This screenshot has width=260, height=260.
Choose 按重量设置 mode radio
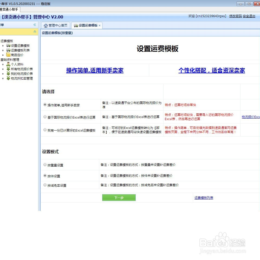[x=45, y=165]
